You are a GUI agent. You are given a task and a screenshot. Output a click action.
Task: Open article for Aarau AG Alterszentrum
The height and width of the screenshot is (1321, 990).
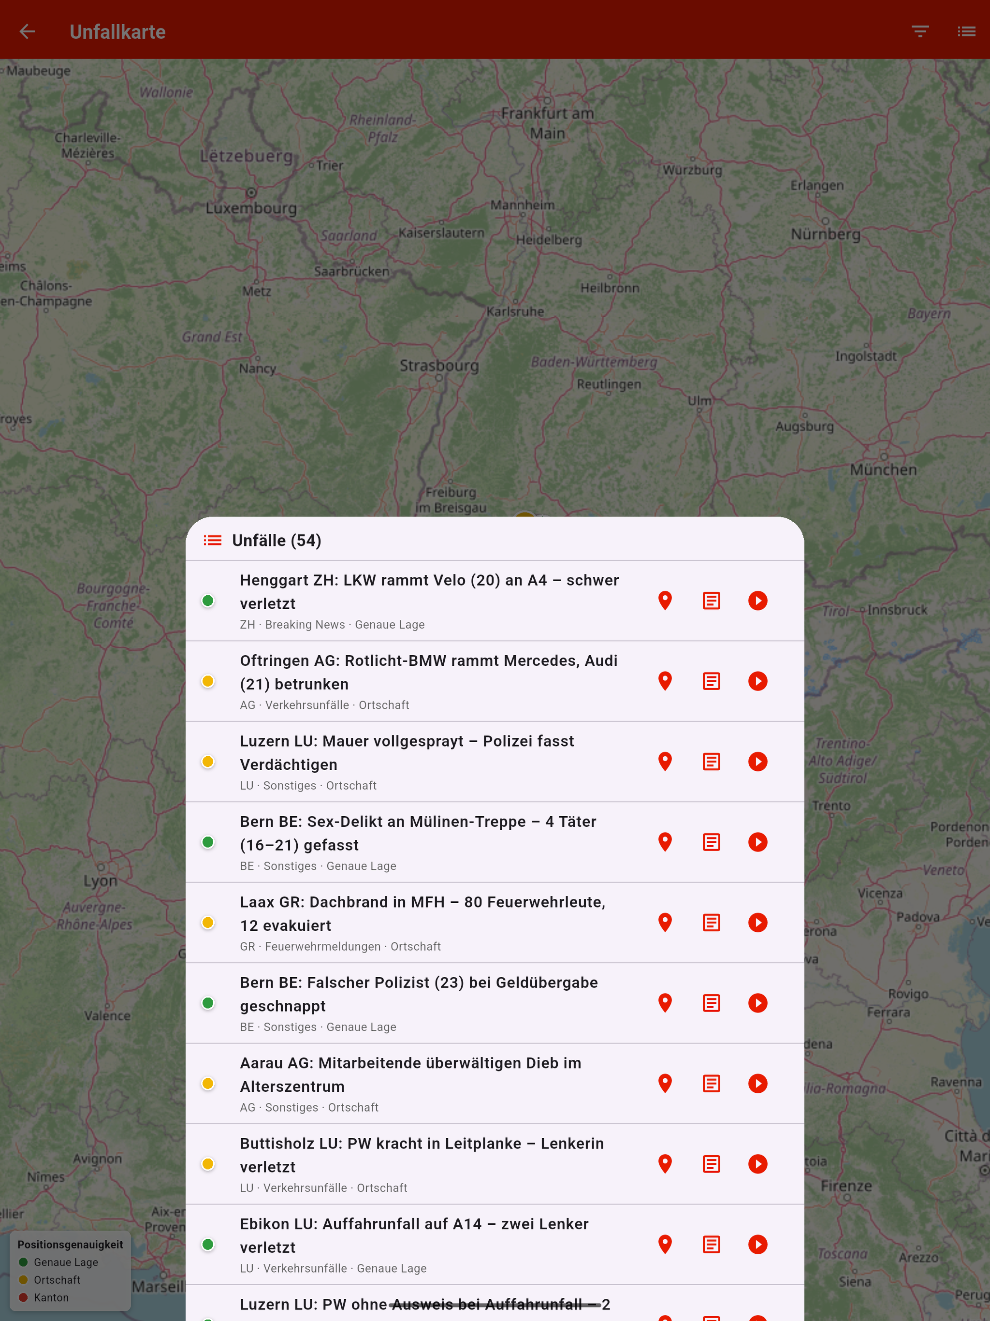coord(711,1083)
